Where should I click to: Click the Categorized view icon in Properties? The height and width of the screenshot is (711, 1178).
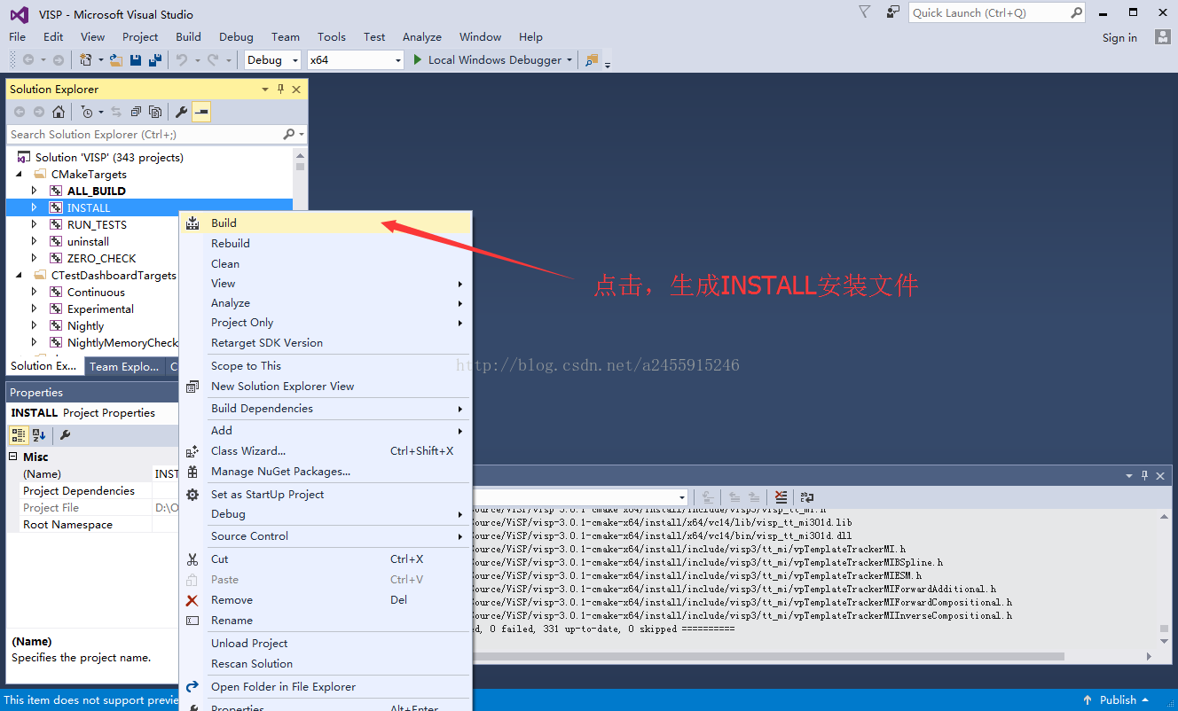[19, 435]
